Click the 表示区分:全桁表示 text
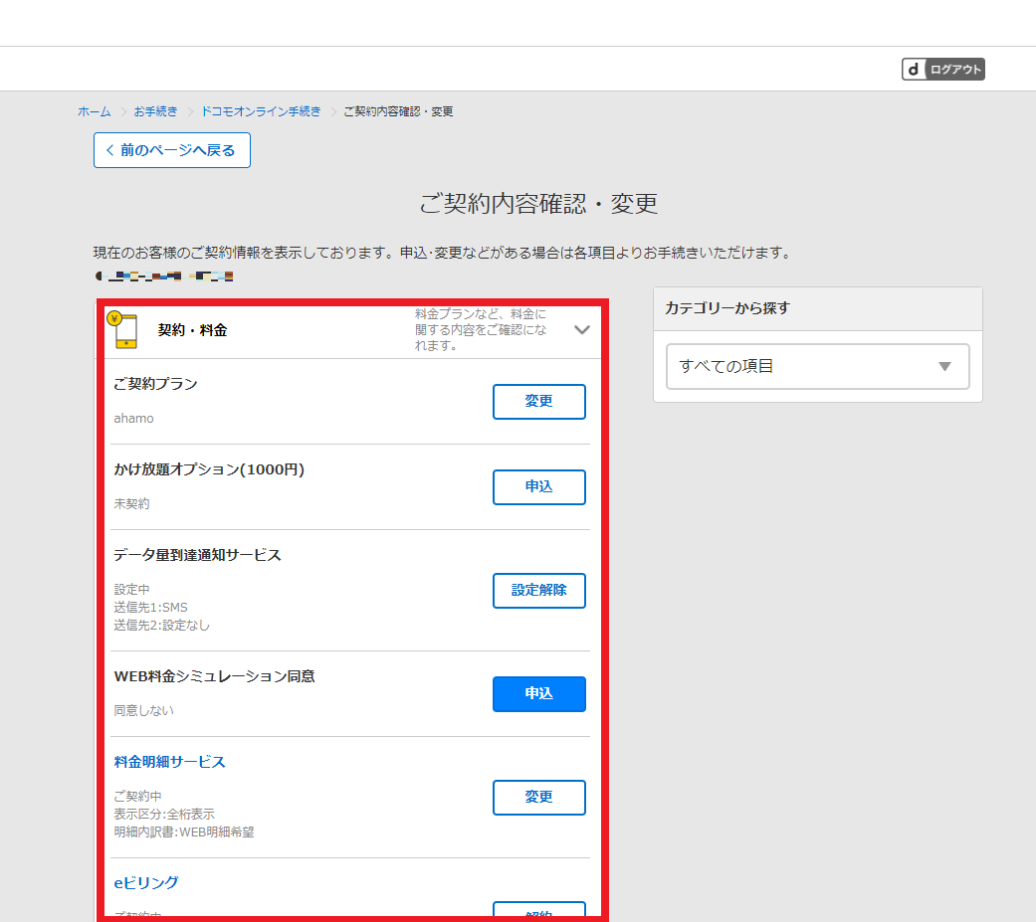The height and width of the screenshot is (922, 1036). click(x=164, y=815)
